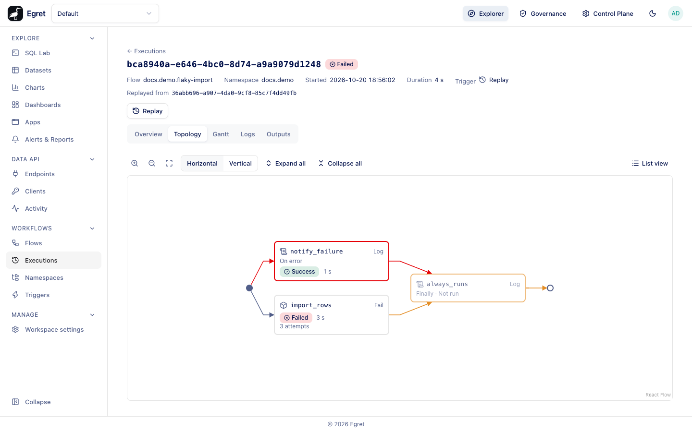Switch to the Gantt tab
This screenshot has width=692, height=432.
221,134
